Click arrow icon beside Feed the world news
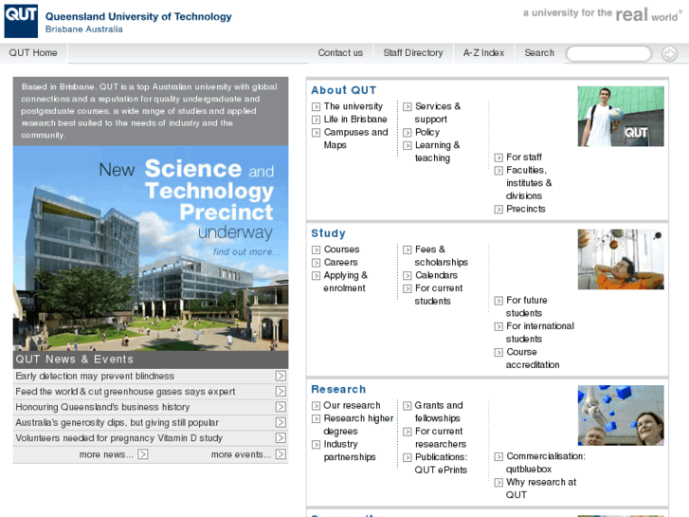Viewport: 689px width, 517px height. 281,391
